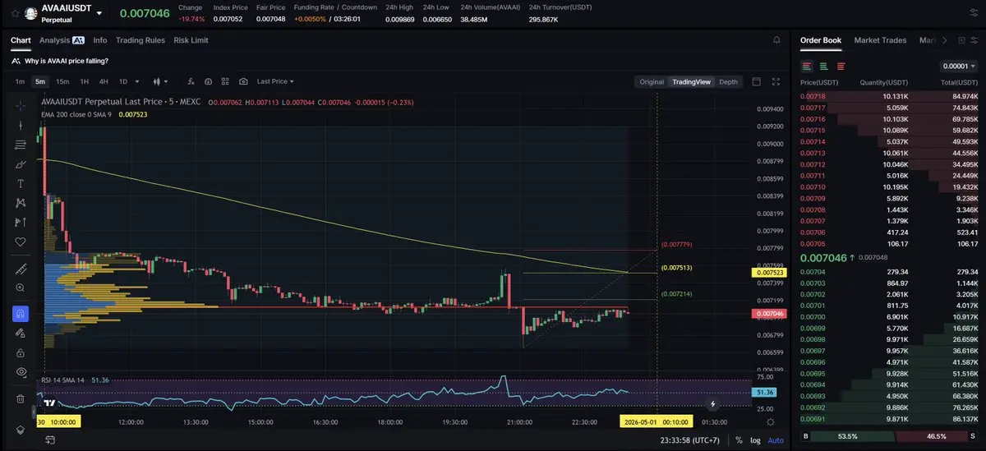Open the indicators fx icon
This screenshot has width=986, height=451.
click(191, 81)
